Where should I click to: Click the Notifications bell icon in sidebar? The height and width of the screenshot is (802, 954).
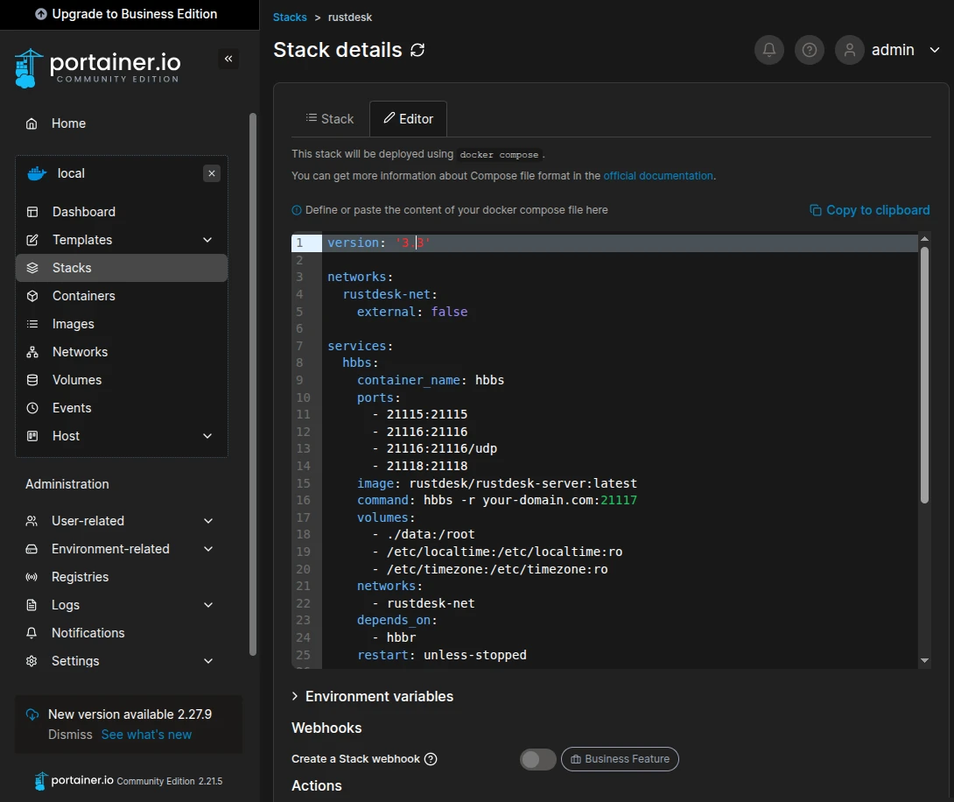(x=32, y=633)
